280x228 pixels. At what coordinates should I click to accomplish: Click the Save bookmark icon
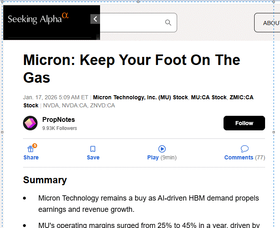pyautogui.click(x=93, y=149)
